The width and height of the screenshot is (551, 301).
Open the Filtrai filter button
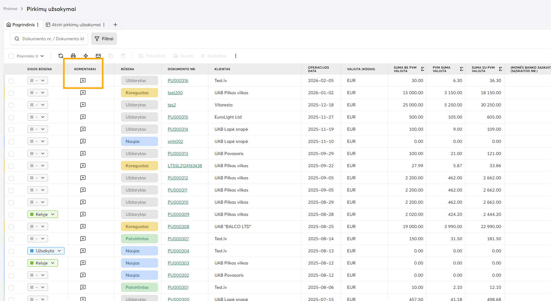(x=104, y=39)
